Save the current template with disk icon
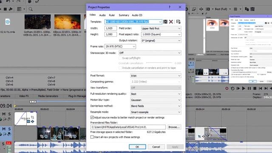The image size is (272, 153). point(165,22)
